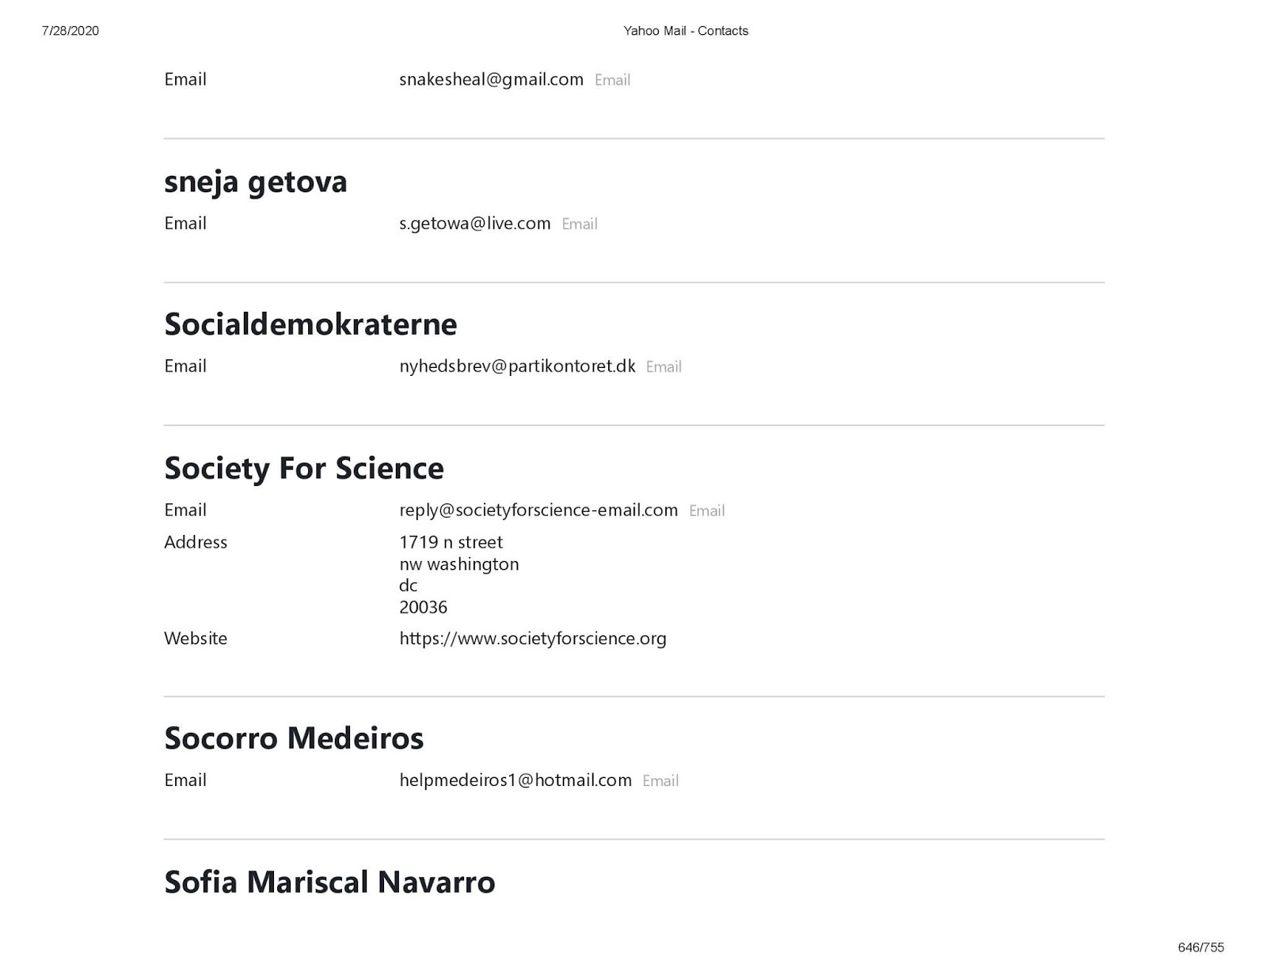This screenshot has height=979, width=1267.
Task: Click the helpmedeiros1@hotmail.com email address
Action: (x=516, y=780)
